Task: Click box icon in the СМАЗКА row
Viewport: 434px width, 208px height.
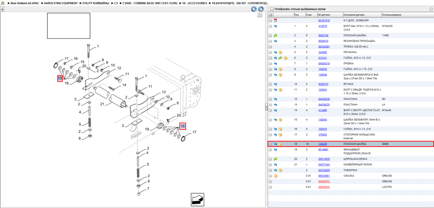Action: coord(276,176)
